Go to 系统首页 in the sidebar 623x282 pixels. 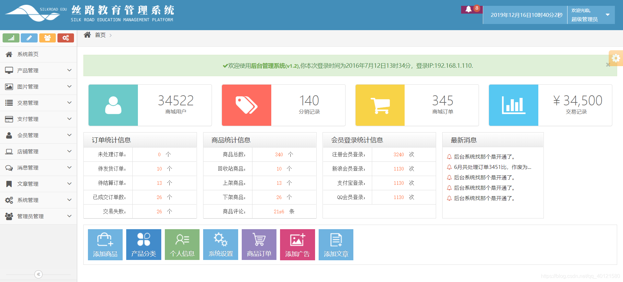(38, 54)
